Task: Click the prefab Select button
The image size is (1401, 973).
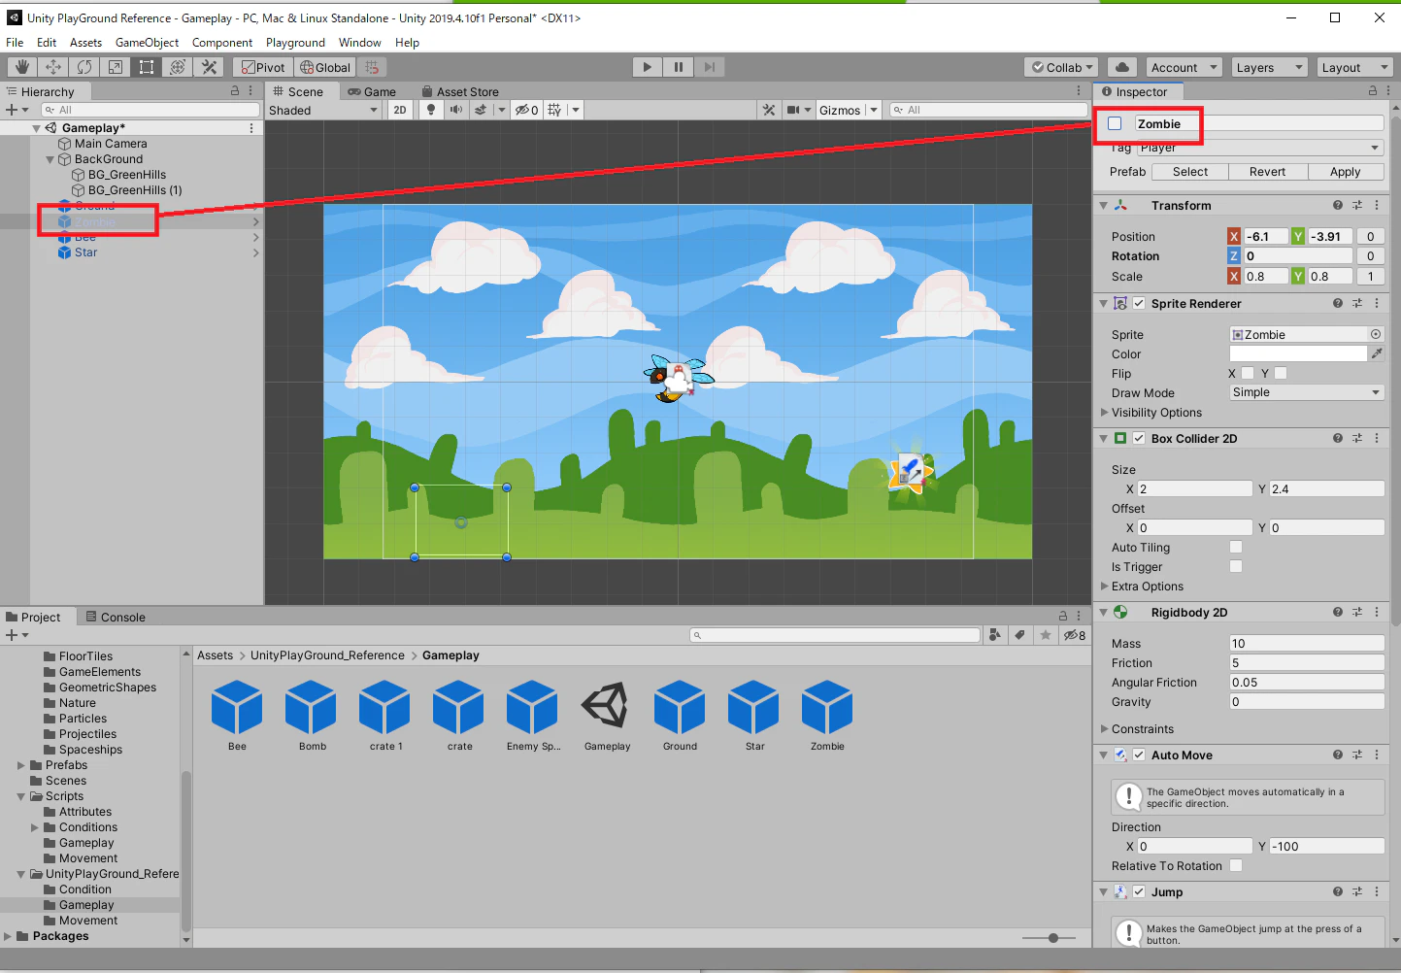Action: click(1190, 172)
